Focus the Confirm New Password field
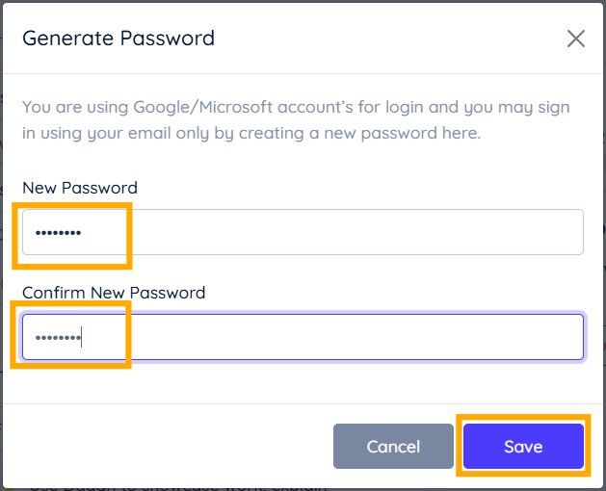The image size is (606, 491). click(x=303, y=337)
